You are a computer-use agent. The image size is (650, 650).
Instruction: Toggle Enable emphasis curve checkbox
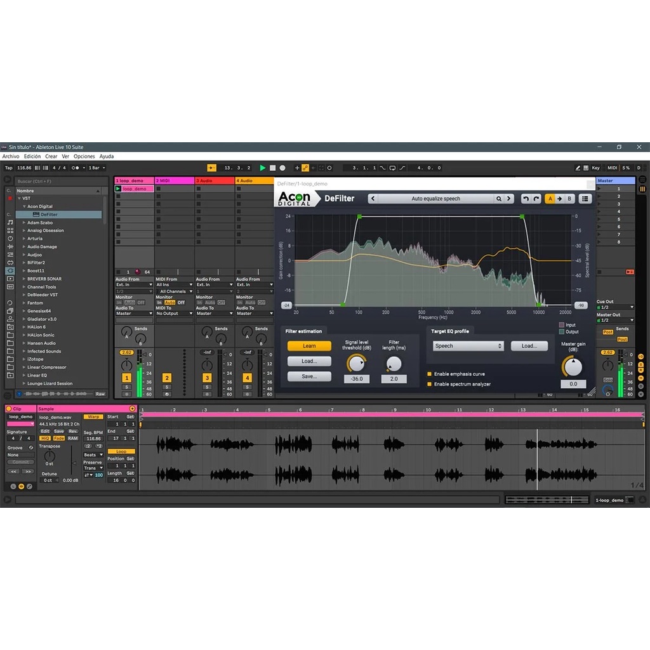pyautogui.click(x=430, y=374)
